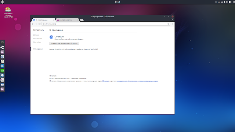235x132 pixels.
Task: Click the clock showing 19:51
Action: (x=117, y=2)
